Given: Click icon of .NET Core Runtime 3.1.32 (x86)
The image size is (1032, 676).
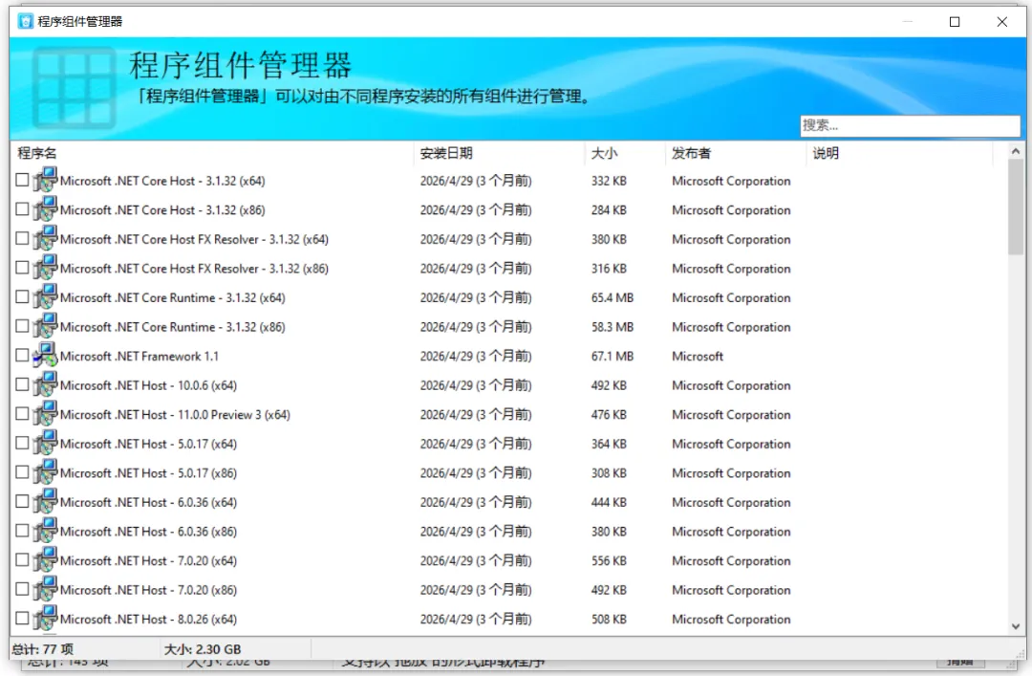Looking at the screenshot, I should [46, 325].
